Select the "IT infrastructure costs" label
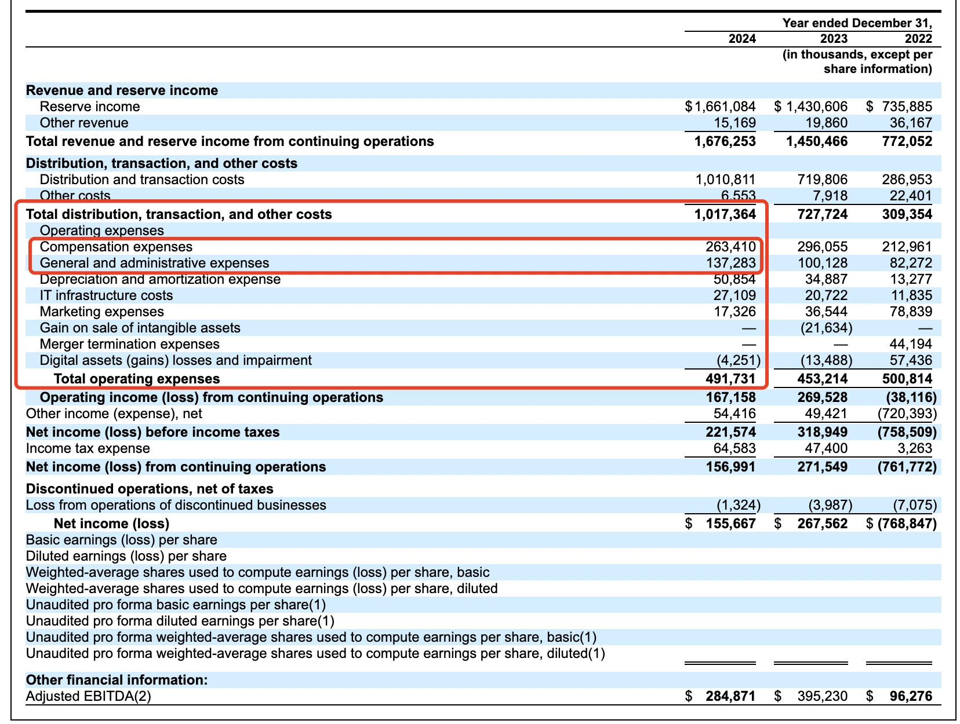Image resolution: width=960 pixels, height=724 pixels. 106,295
